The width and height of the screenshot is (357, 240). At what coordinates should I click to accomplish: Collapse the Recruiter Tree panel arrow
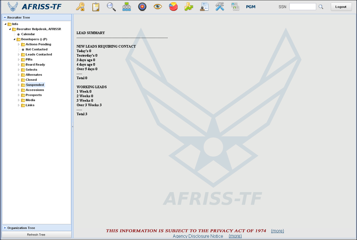pyautogui.click(x=5, y=17)
